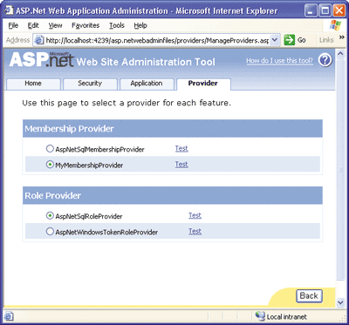The image size is (349, 325).
Task: Click the Back button
Action: click(x=309, y=296)
